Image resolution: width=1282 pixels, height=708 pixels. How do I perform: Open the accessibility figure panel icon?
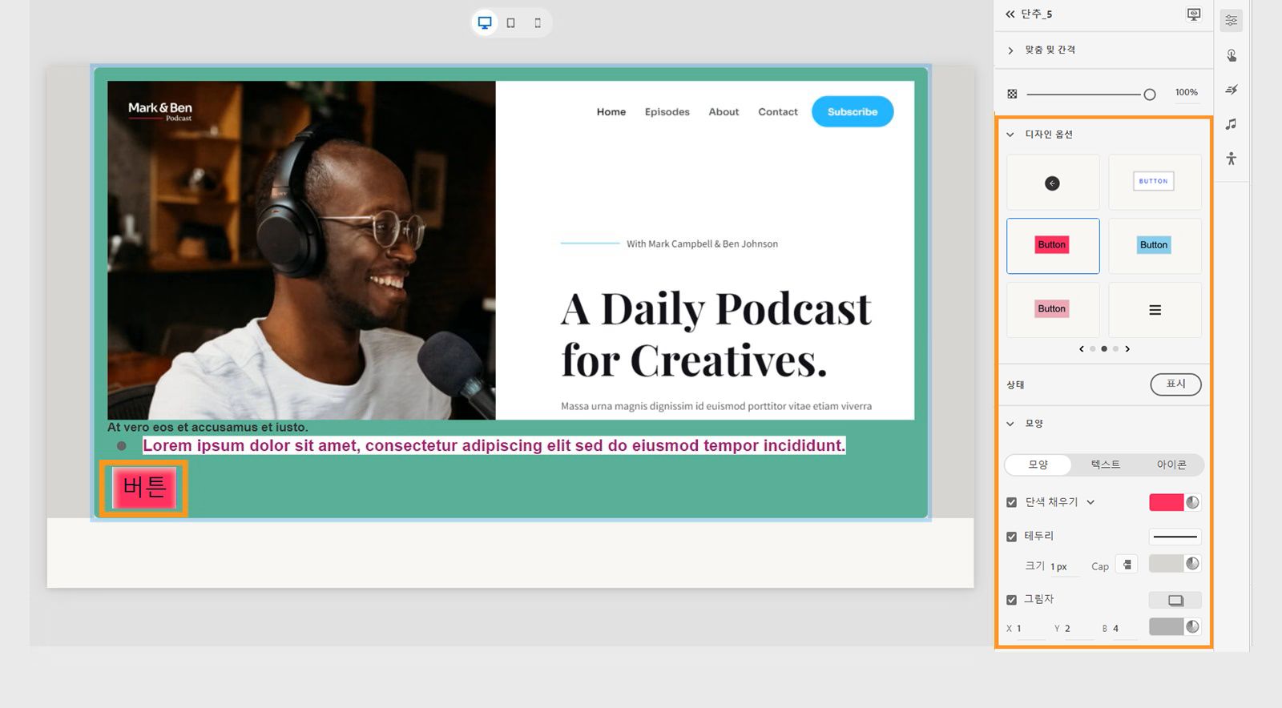point(1232,159)
